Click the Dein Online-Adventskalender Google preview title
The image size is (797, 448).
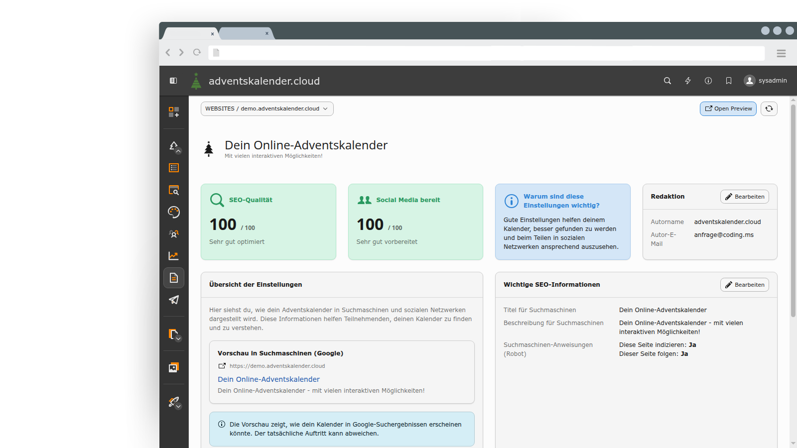268,379
